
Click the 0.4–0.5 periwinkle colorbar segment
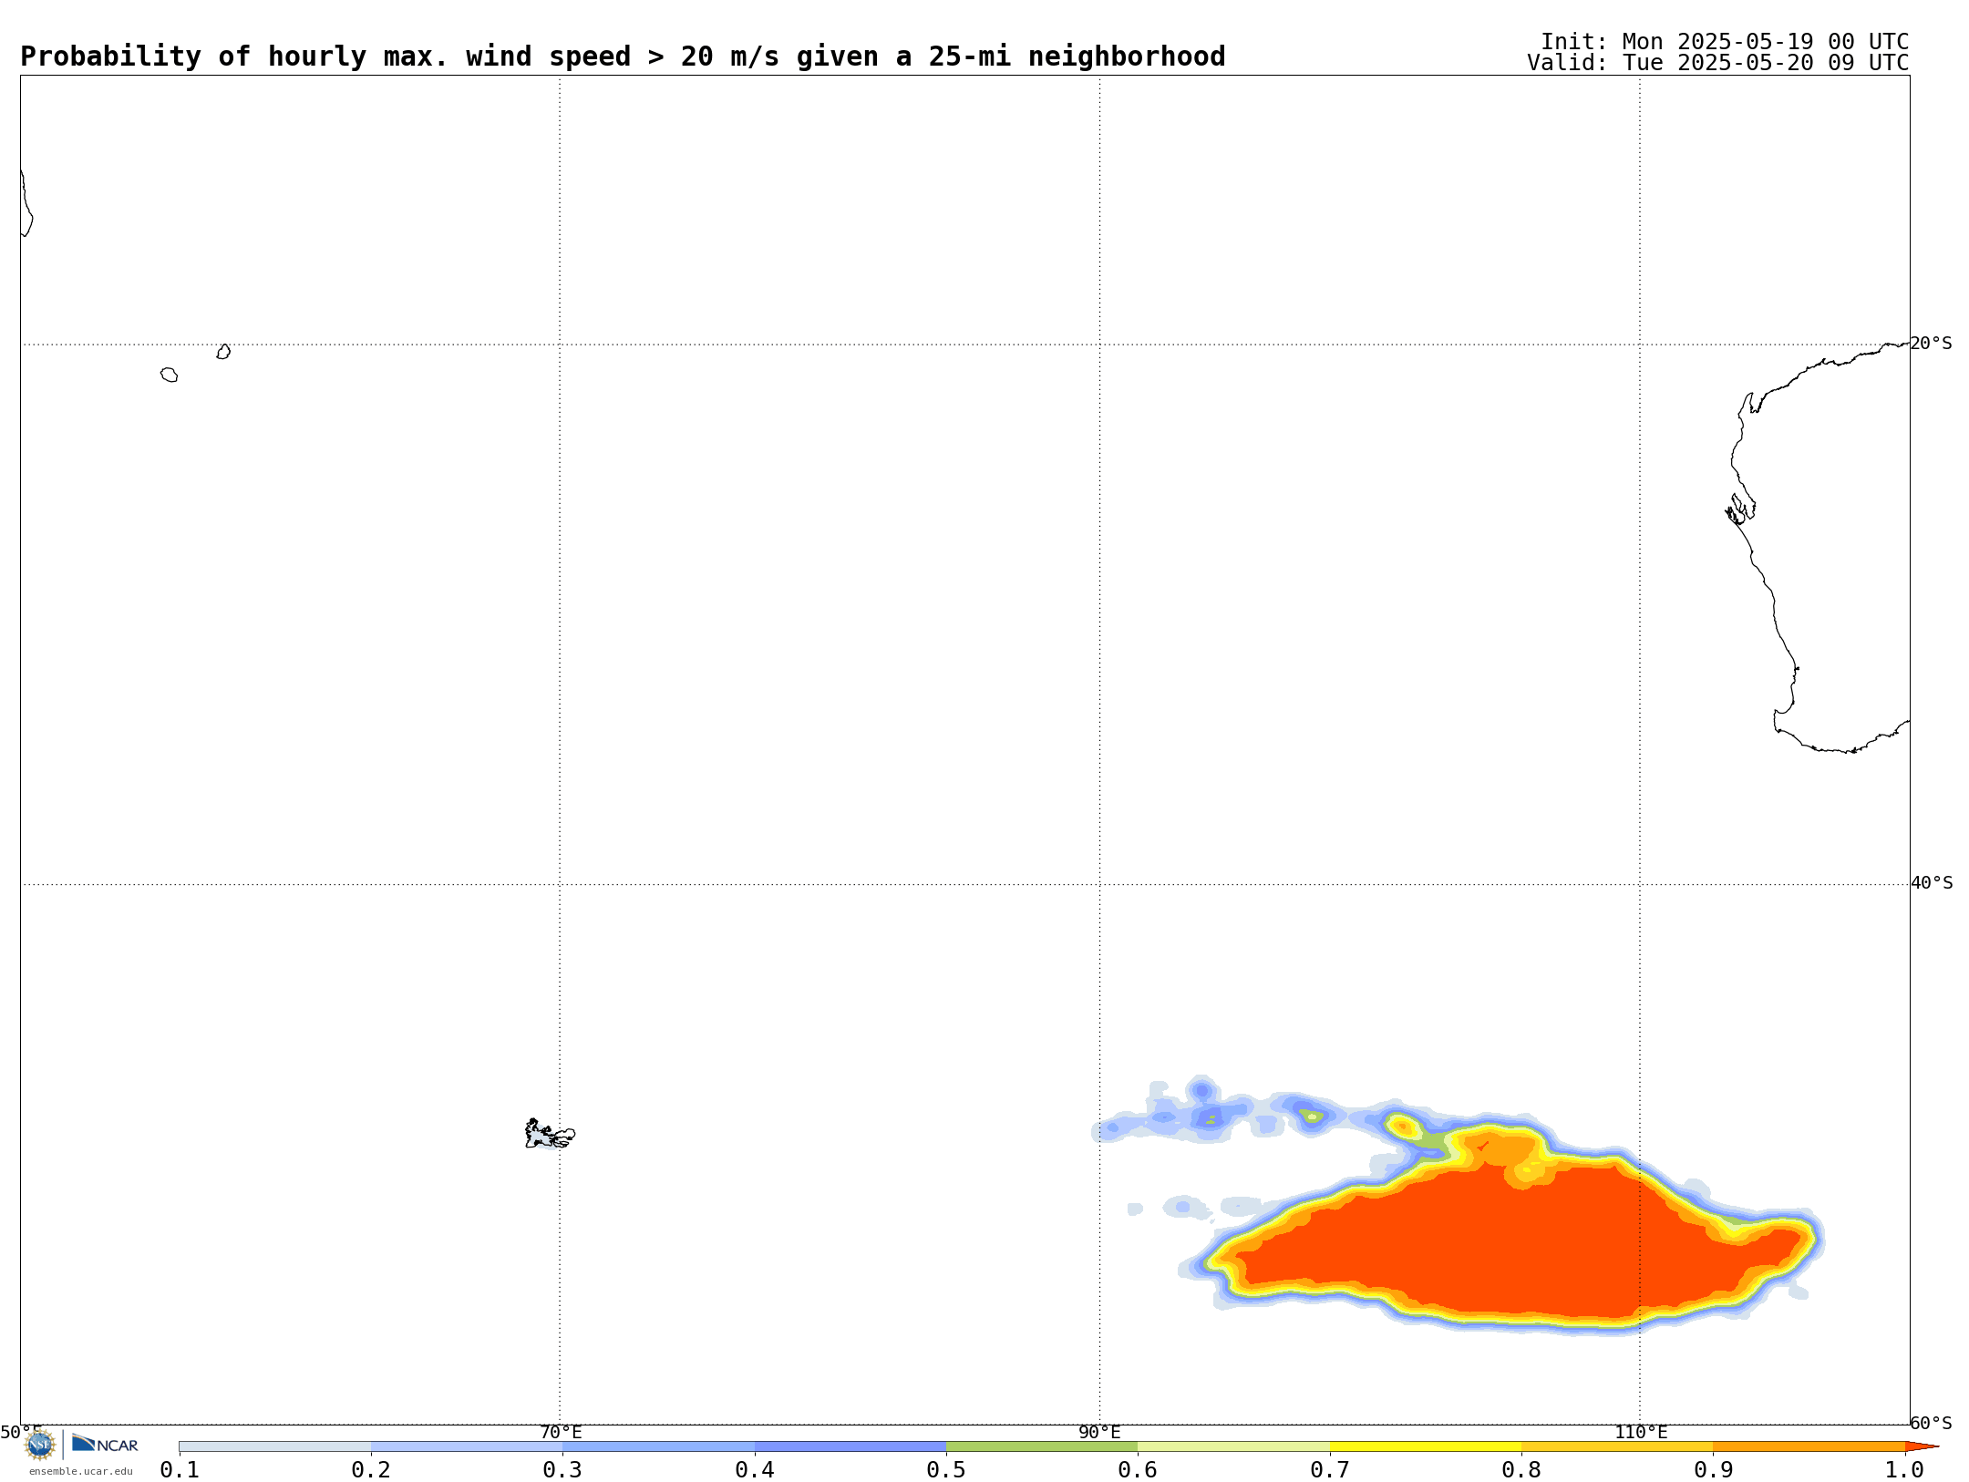850,1446
